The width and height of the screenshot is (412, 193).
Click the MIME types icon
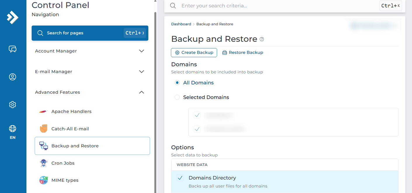coord(44,180)
